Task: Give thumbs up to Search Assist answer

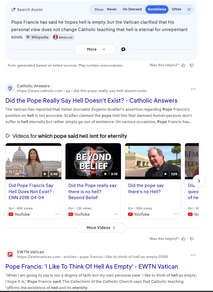Action: coord(183,65)
